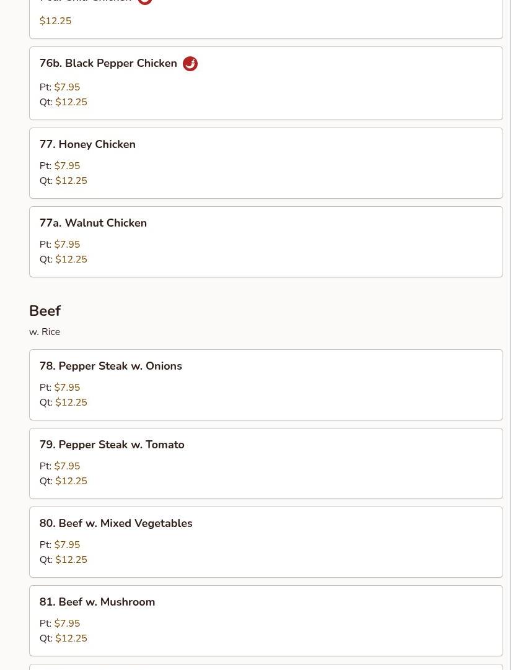Select Beef w. Mixed Vegetables quart price
523x670 pixels.
pyautogui.click(x=71, y=560)
